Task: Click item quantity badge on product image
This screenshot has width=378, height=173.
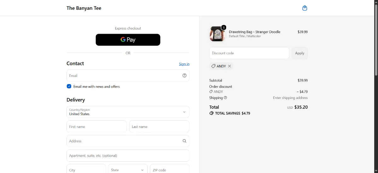Action: 224,28
